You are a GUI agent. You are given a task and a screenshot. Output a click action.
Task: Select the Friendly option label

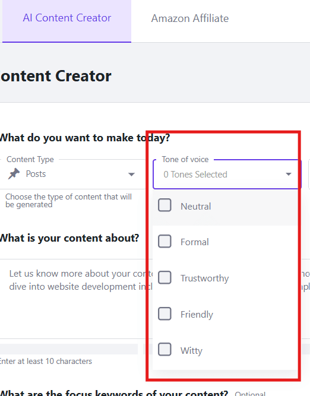[x=197, y=315]
